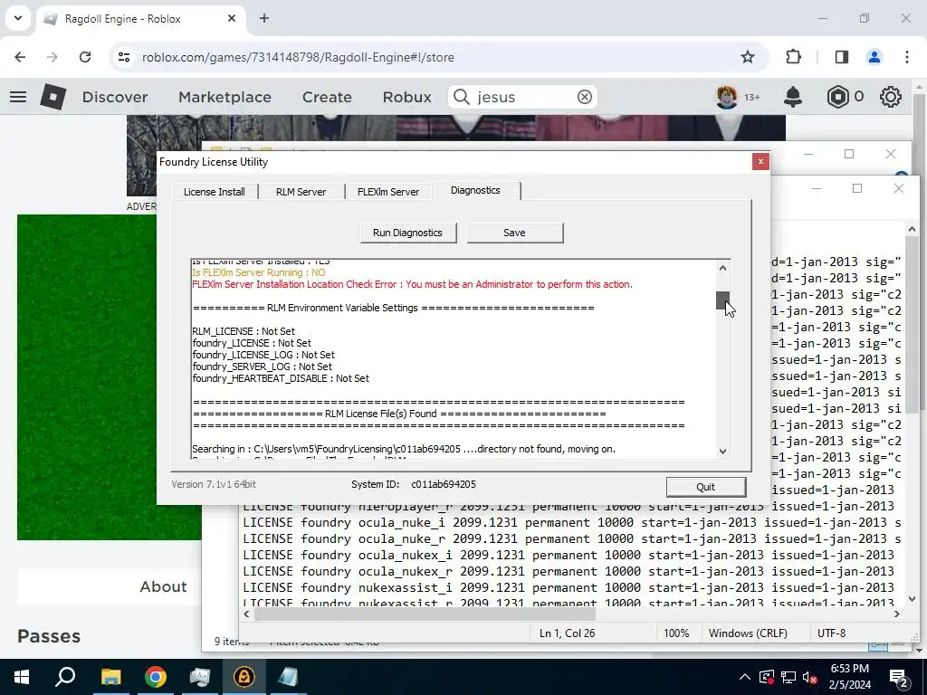The width and height of the screenshot is (927, 695).
Task: Open the Foundry License Utility taskbar icon
Action: (x=244, y=677)
